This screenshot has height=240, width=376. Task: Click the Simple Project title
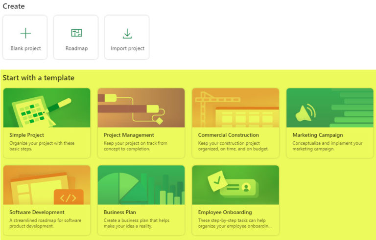(x=26, y=135)
